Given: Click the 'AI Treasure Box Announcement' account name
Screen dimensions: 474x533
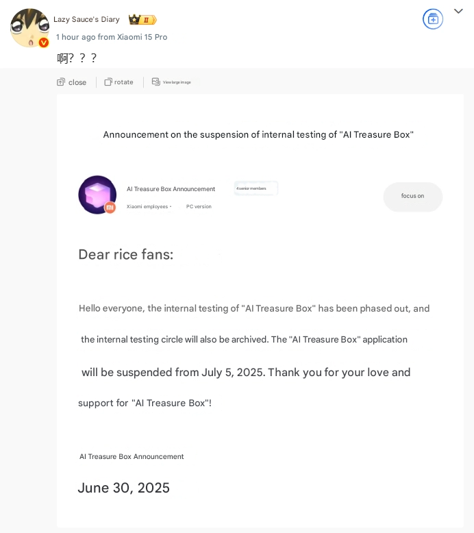Looking at the screenshot, I should pyautogui.click(x=171, y=189).
